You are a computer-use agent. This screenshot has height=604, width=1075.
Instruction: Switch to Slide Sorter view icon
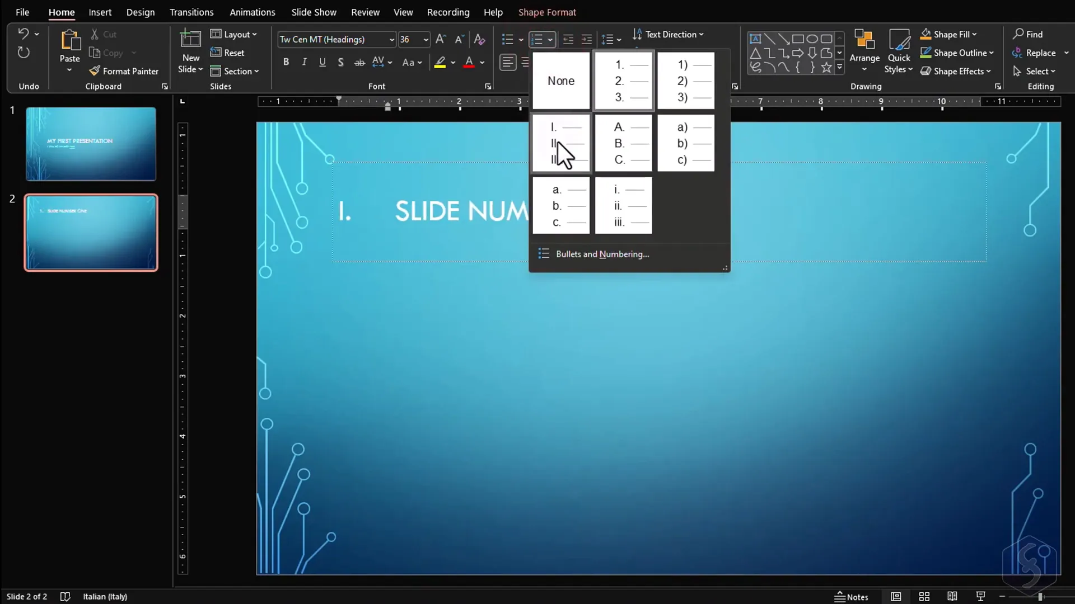[924, 597]
